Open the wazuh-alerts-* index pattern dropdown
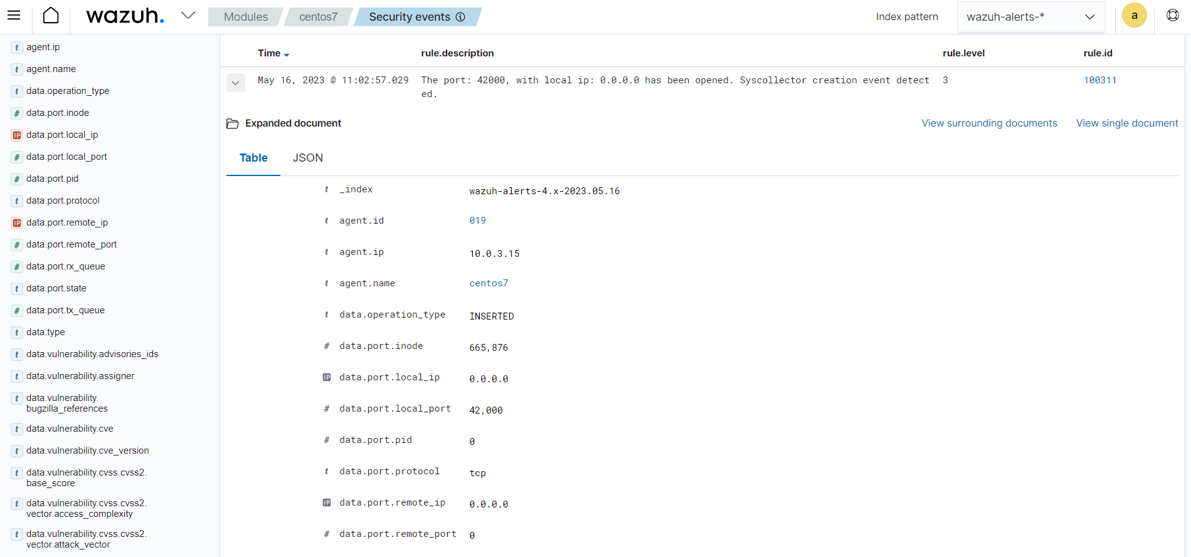 [x=1030, y=17]
